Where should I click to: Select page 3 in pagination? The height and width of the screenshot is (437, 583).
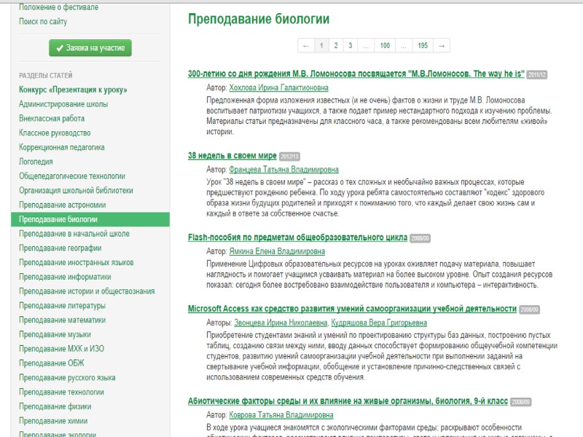[x=351, y=45]
